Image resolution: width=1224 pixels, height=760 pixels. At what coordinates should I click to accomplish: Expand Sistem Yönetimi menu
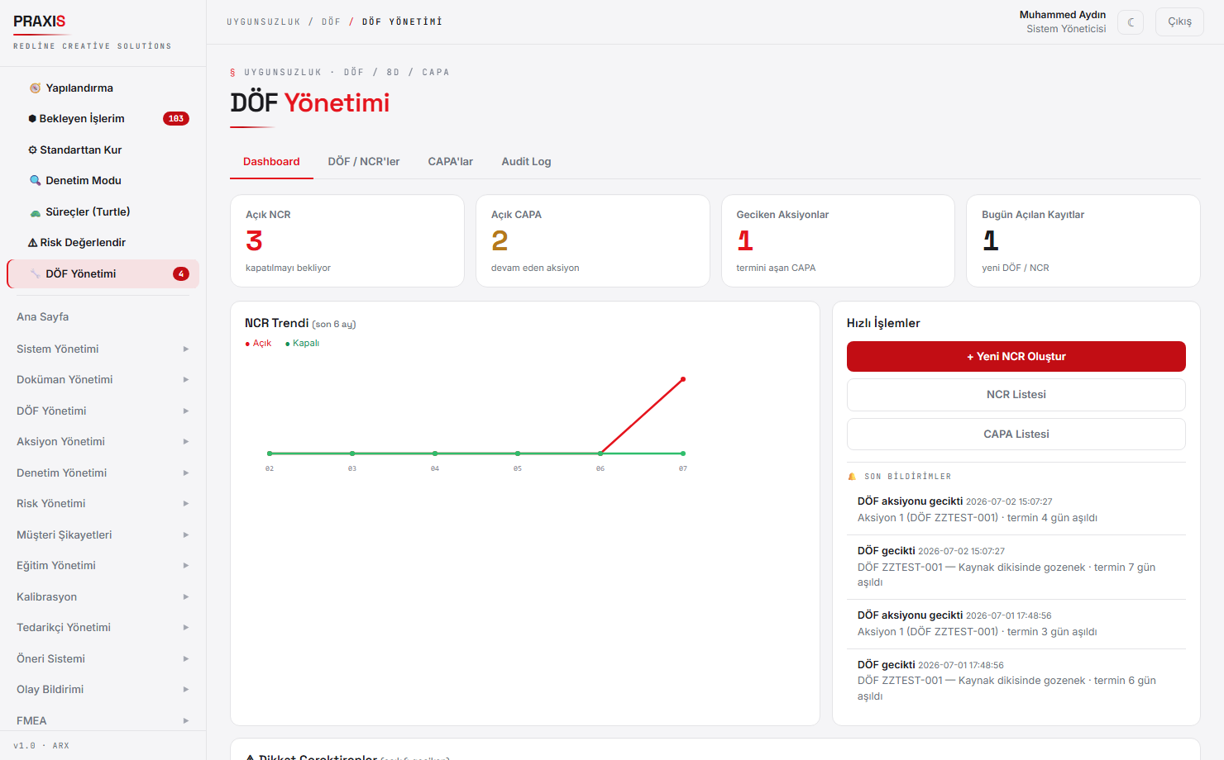pos(103,349)
